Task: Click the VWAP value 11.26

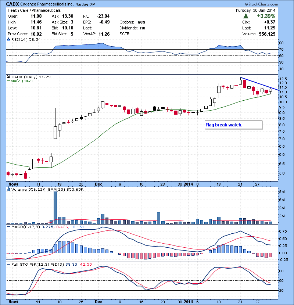Action: 104,34
